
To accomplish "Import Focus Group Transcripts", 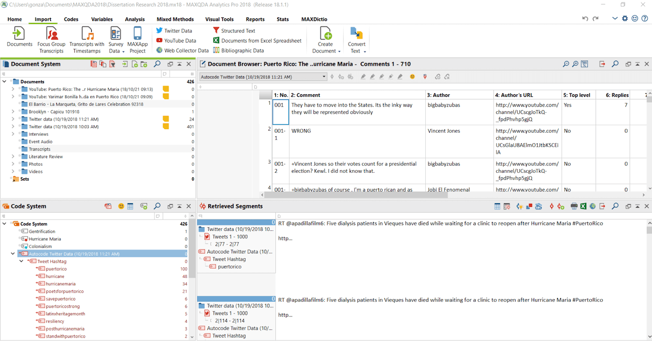I will point(51,40).
